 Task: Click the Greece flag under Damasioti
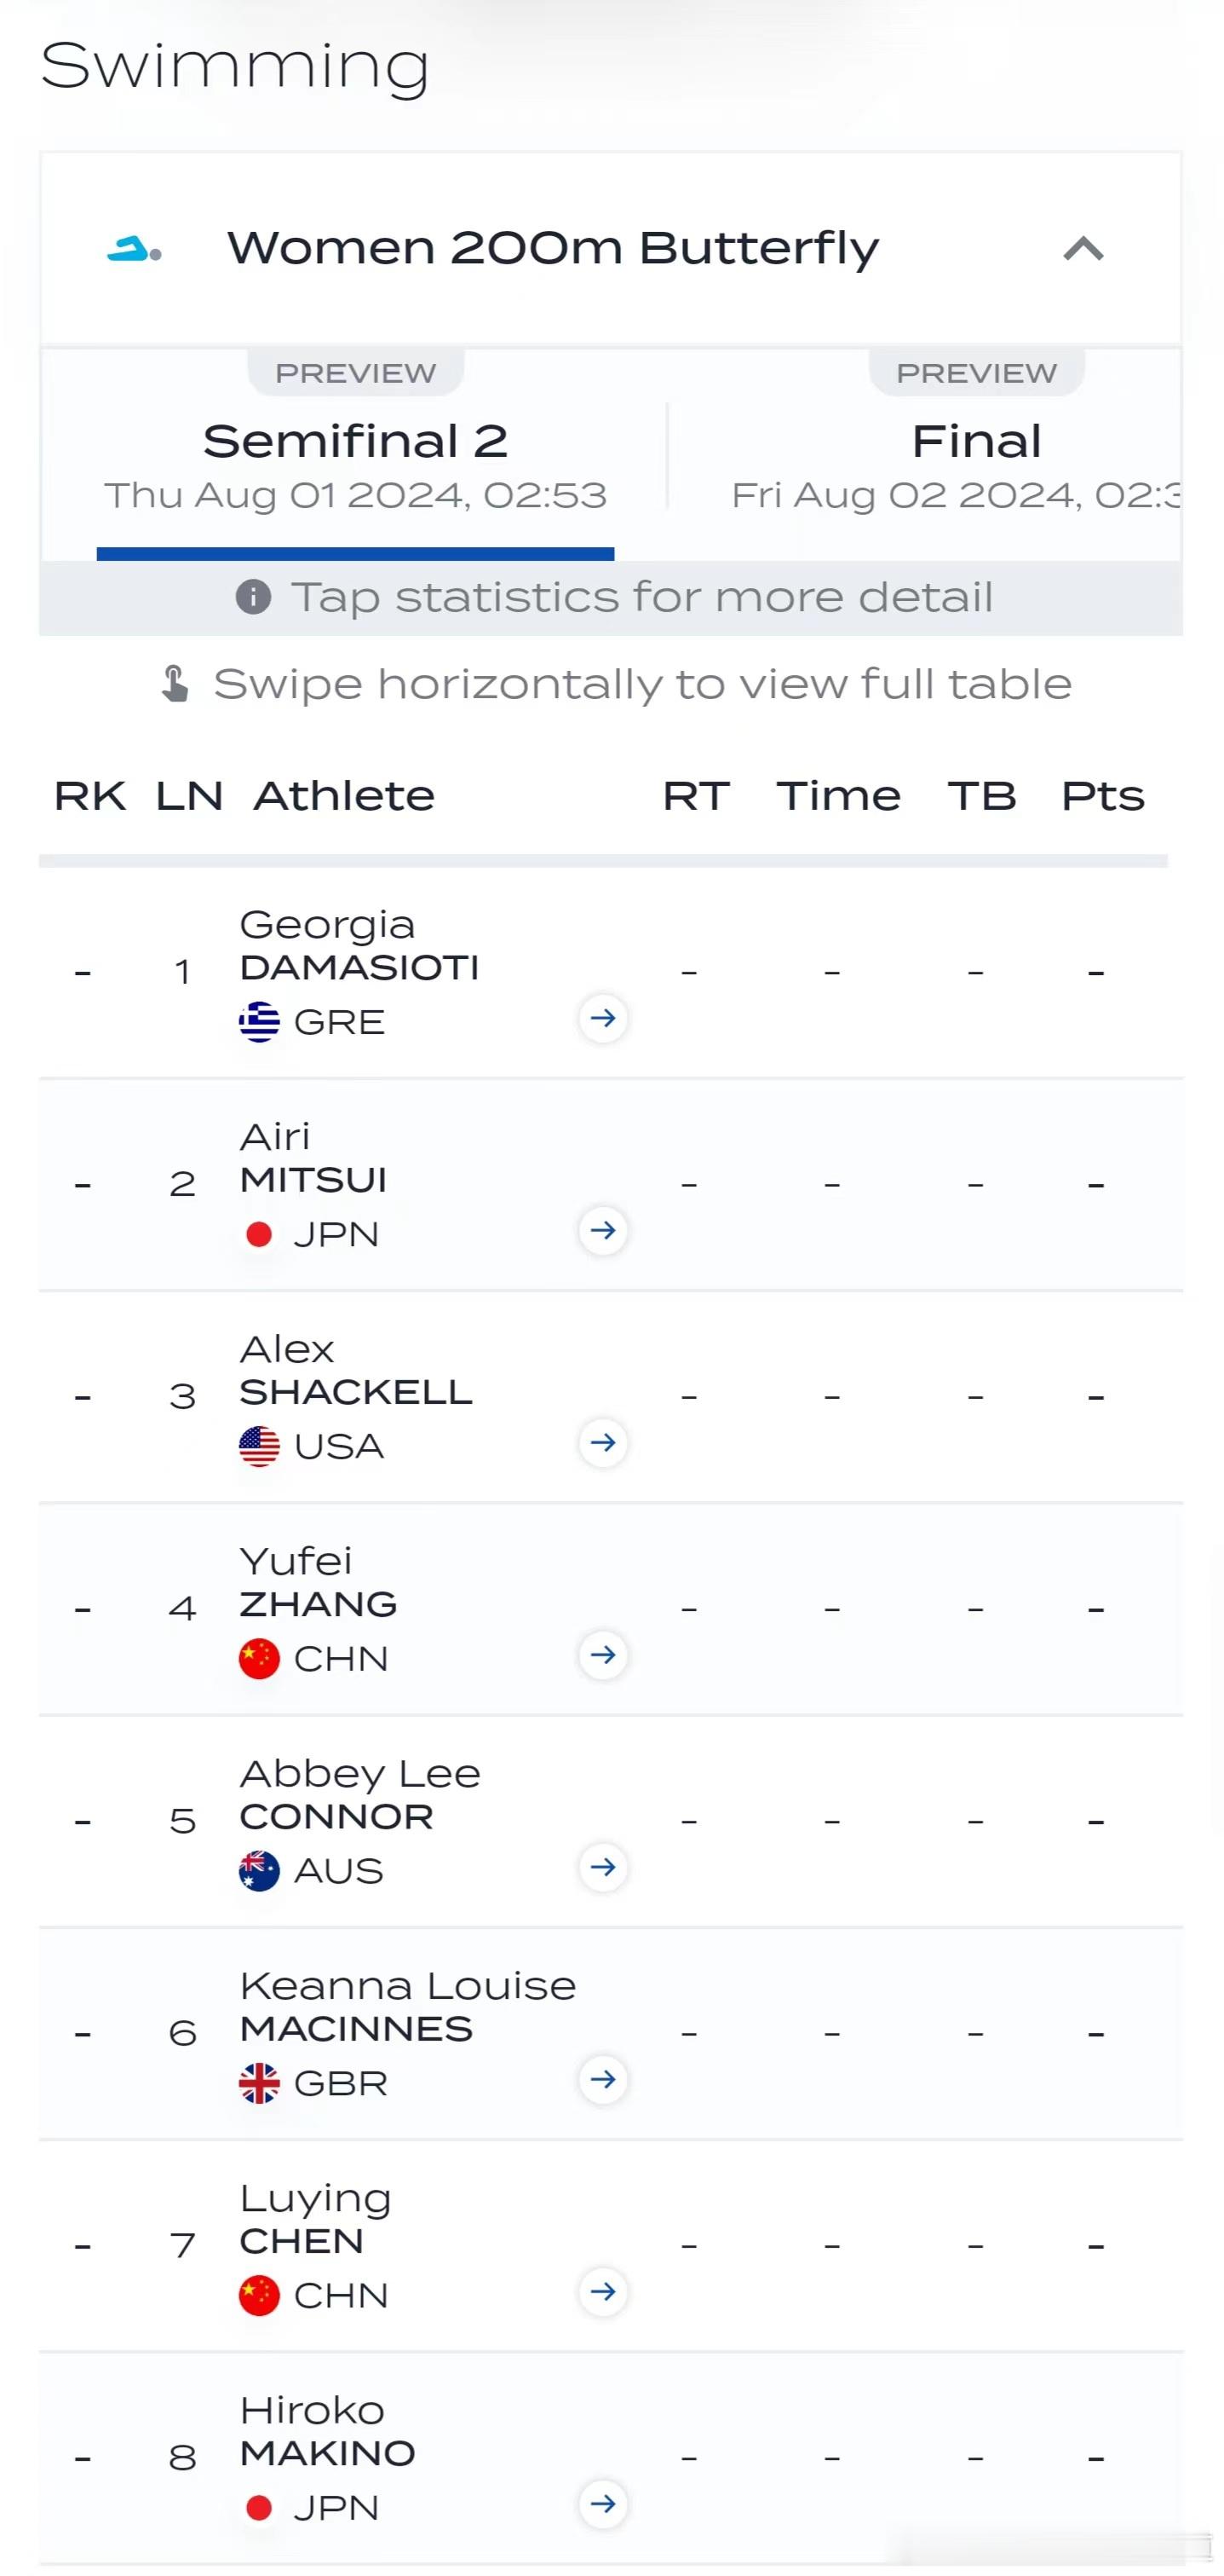pyautogui.click(x=259, y=1022)
